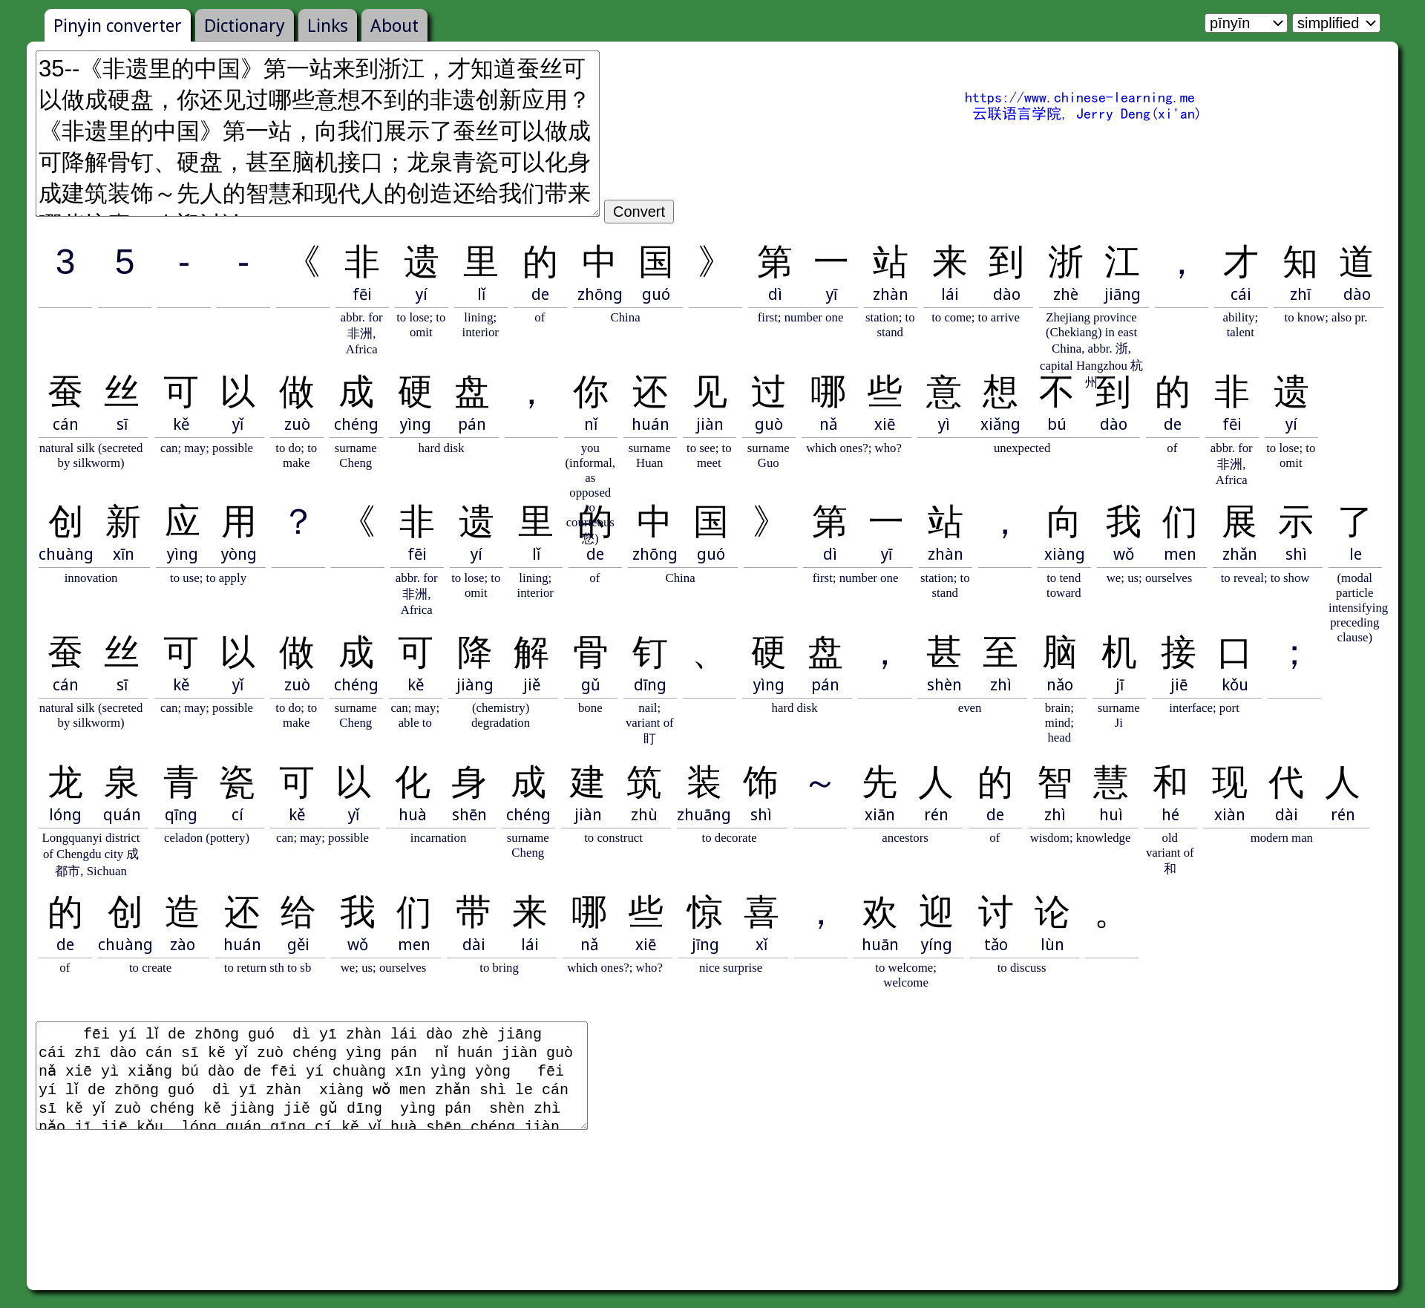Click the definition 'to create'

150,967
